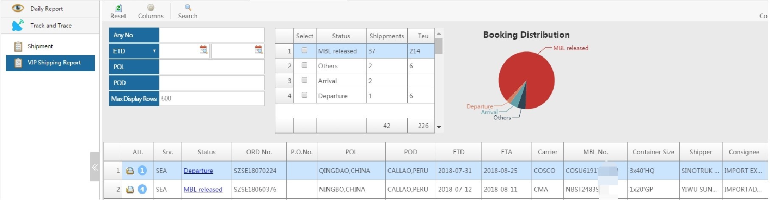The height and width of the screenshot is (200, 770).
Task: Enable the Arrival status checkbox
Action: click(304, 80)
